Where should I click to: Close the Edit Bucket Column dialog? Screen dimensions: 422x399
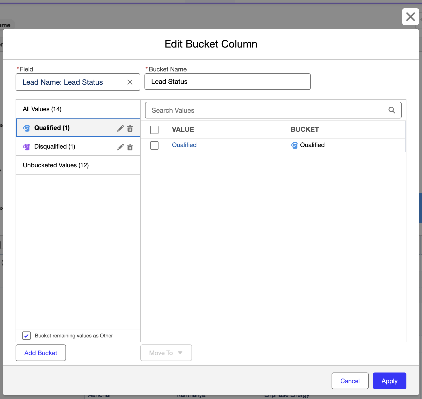pos(411,17)
